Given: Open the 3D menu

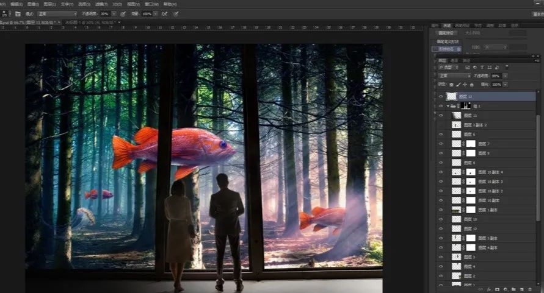Looking at the screenshot, I should [117, 4].
